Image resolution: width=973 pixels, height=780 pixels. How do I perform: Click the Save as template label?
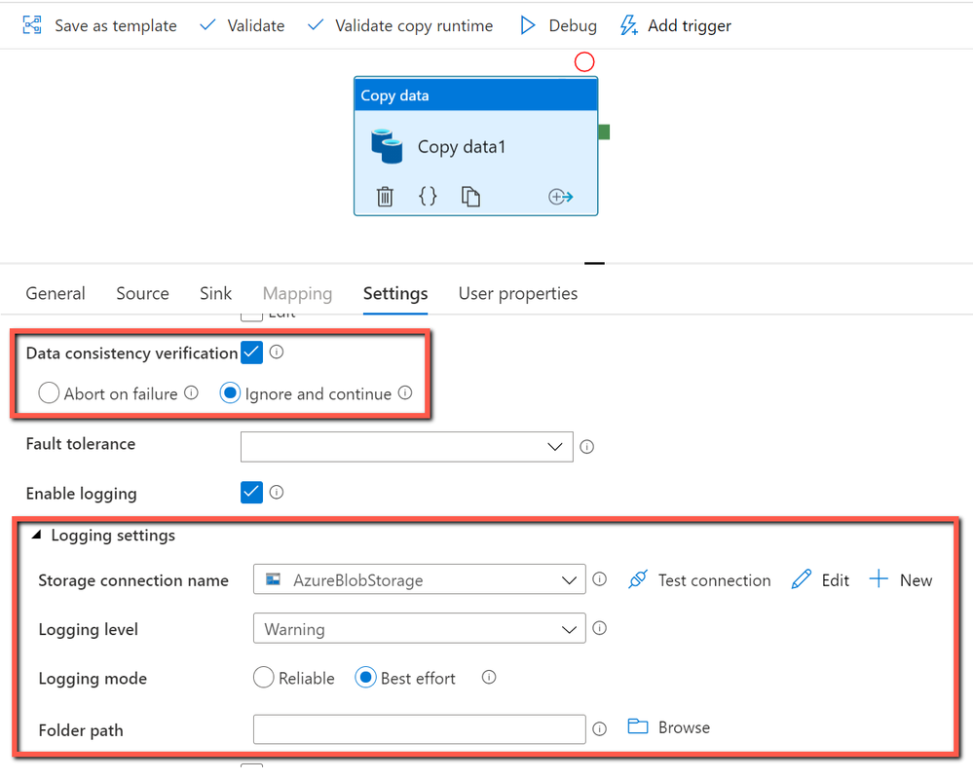116,25
